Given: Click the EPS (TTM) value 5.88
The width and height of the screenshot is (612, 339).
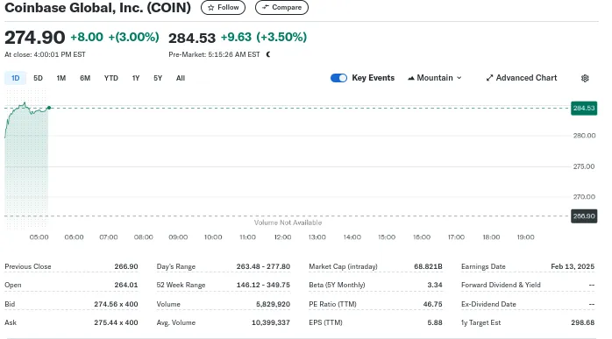Looking at the screenshot, I should [x=435, y=322].
